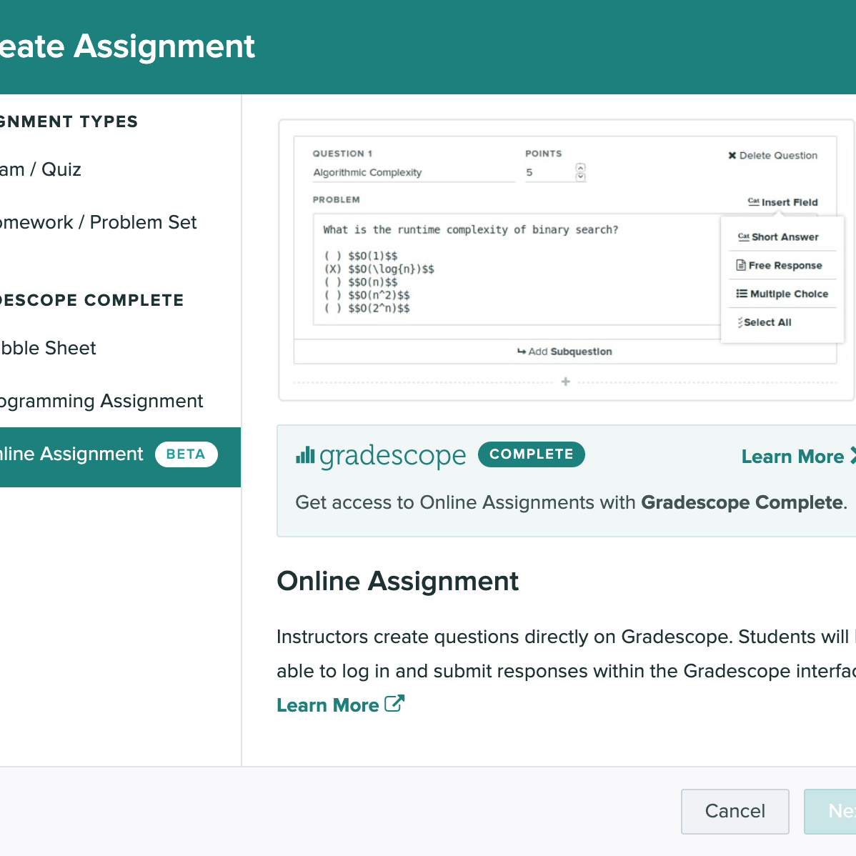
Task: Click the Select All checklist icon
Action: click(x=740, y=322)
